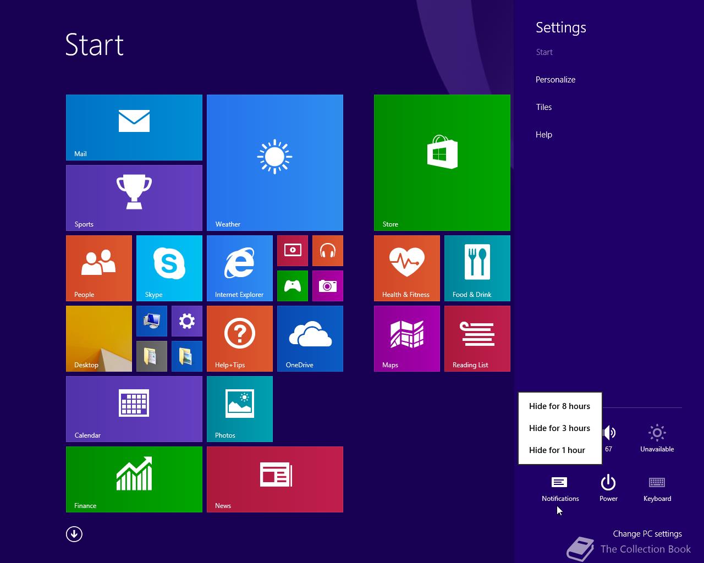Open the OneDrive tile
This screenshot has height=563, width=704.
[310, 339]
